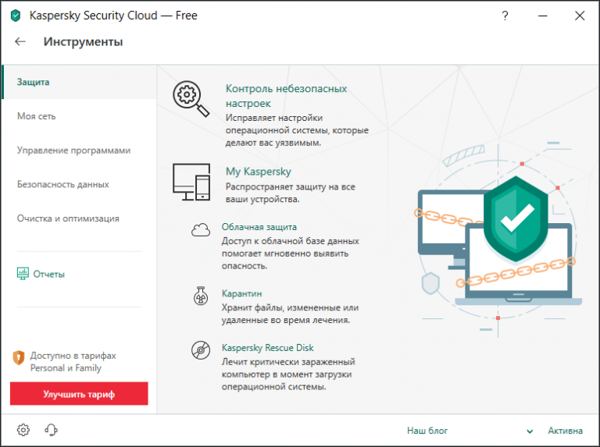Click the My Kaspersky devices icon

pyautogui.click(x=191, y=182)
